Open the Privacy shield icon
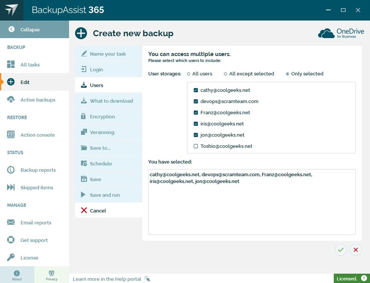 51,273
